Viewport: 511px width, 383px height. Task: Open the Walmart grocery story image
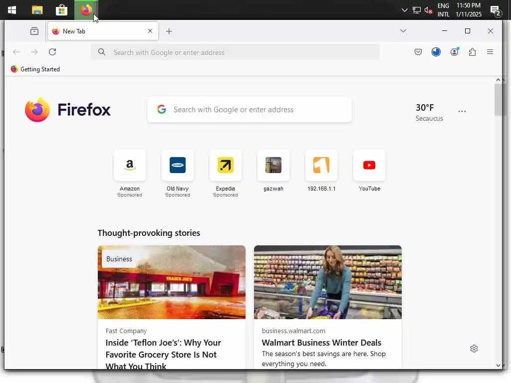point(328,282)
